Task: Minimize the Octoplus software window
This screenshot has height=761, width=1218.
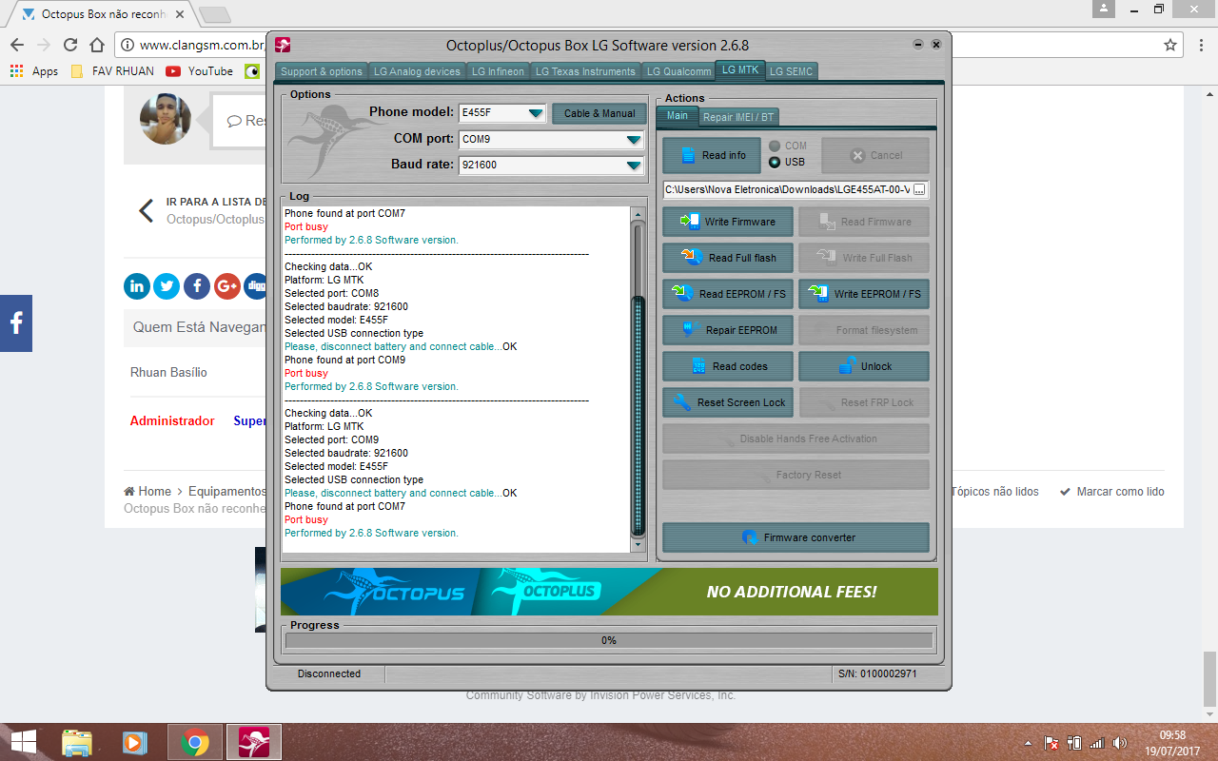Action: pyautogui.click(x=917, y=45)
